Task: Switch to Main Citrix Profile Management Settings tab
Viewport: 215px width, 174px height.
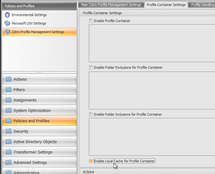Action: coord(111,5)
